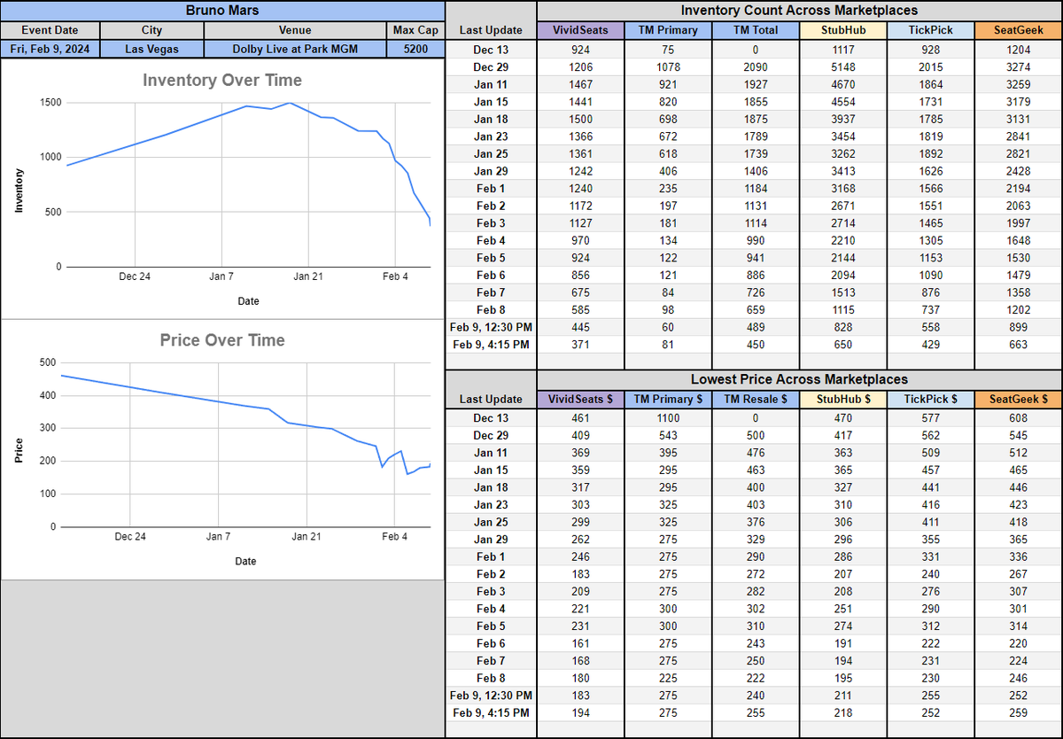Click the TM Resale price value 500

coord(755,436)
